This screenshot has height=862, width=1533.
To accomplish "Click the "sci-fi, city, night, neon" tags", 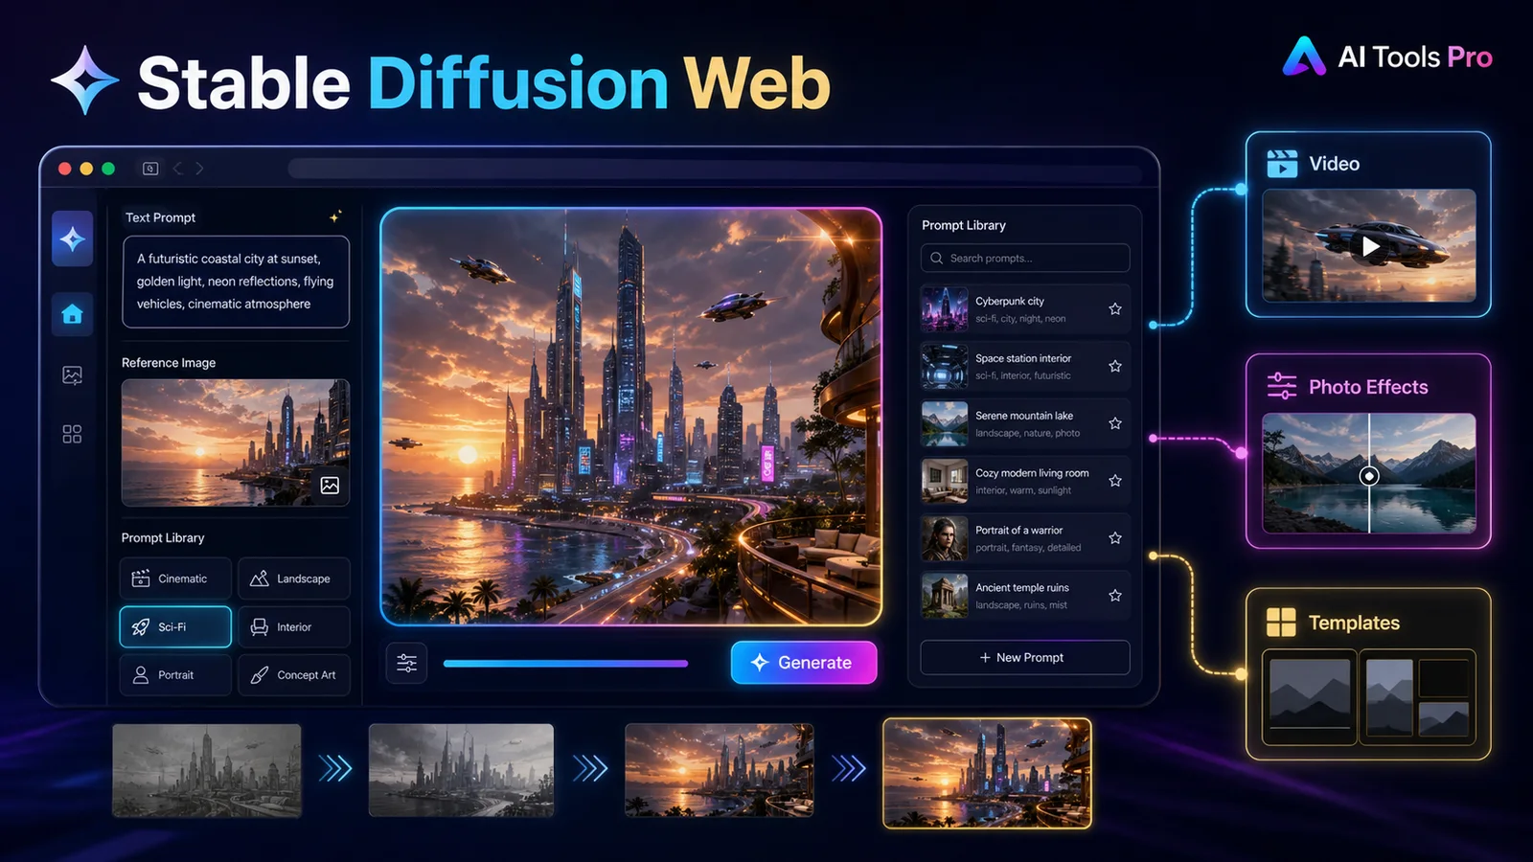I will point(1020,319).
